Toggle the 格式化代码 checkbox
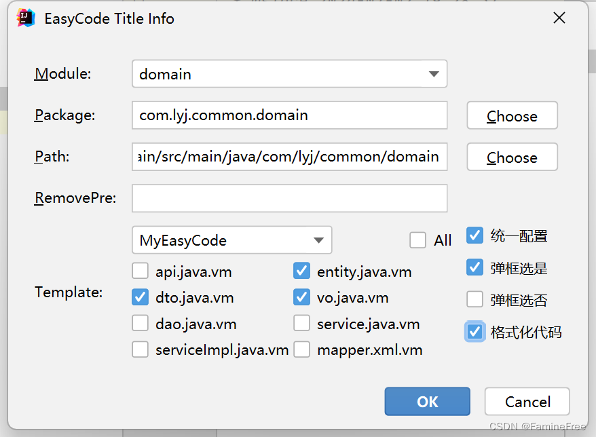 (474, 332)
